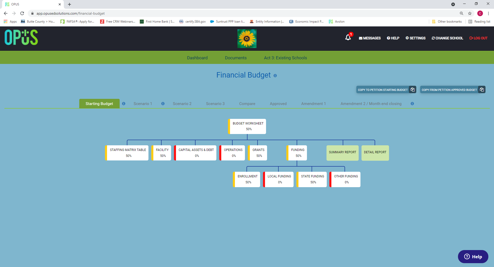Bookmark this page with star icon
The image size is (494, 267).
[x=470, y=13]
